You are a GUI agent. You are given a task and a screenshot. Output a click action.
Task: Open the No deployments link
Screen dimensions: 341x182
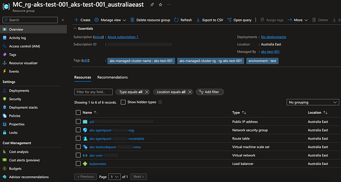coord(274,37)
